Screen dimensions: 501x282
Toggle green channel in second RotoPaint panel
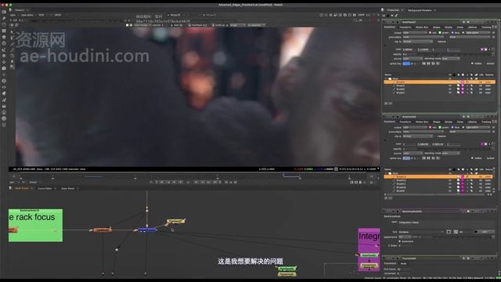click(440, 127)
